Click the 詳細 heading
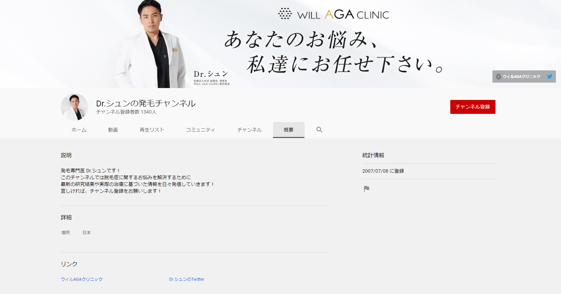 pos(66,218)
